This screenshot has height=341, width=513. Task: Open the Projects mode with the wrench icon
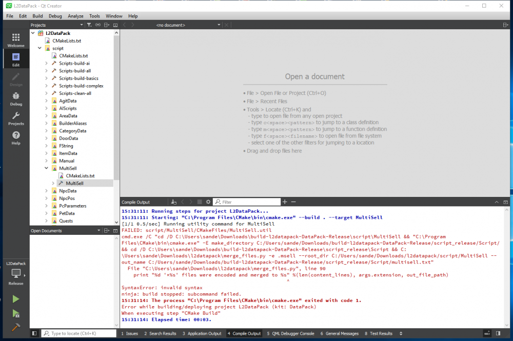point(15,118)
